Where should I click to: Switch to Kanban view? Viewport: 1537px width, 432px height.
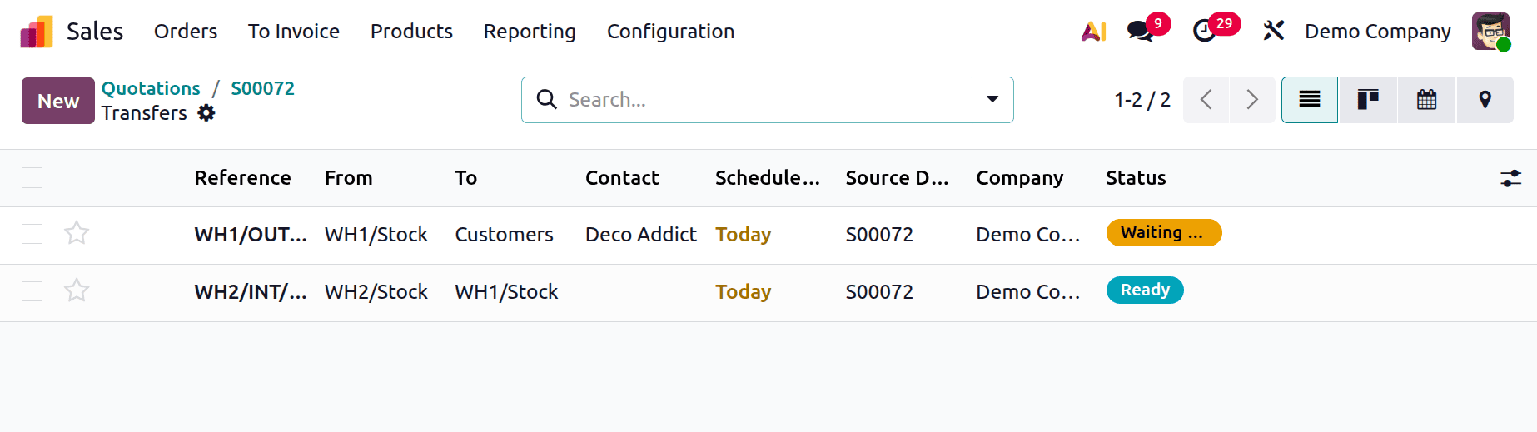[x=1368, y=100]
